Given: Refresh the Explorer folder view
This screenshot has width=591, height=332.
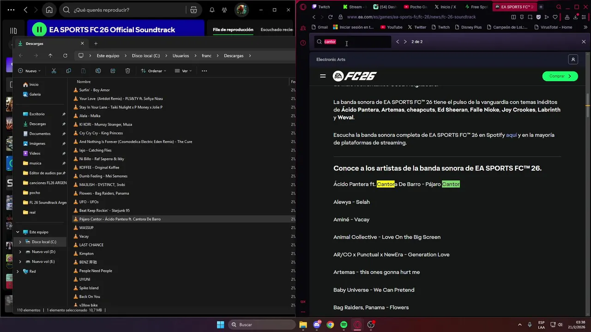Looking at the screenshot, I should (65, 55).
